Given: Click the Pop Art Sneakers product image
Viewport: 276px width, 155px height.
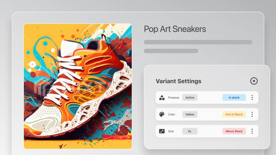Looking at the screenshot, I should pos(78,86).
